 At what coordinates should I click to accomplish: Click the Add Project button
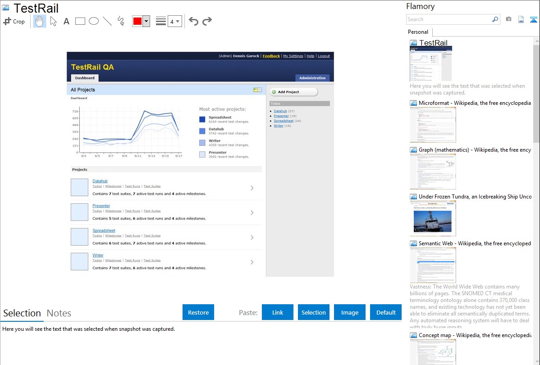pyautogui.click(x=293, y=92)
